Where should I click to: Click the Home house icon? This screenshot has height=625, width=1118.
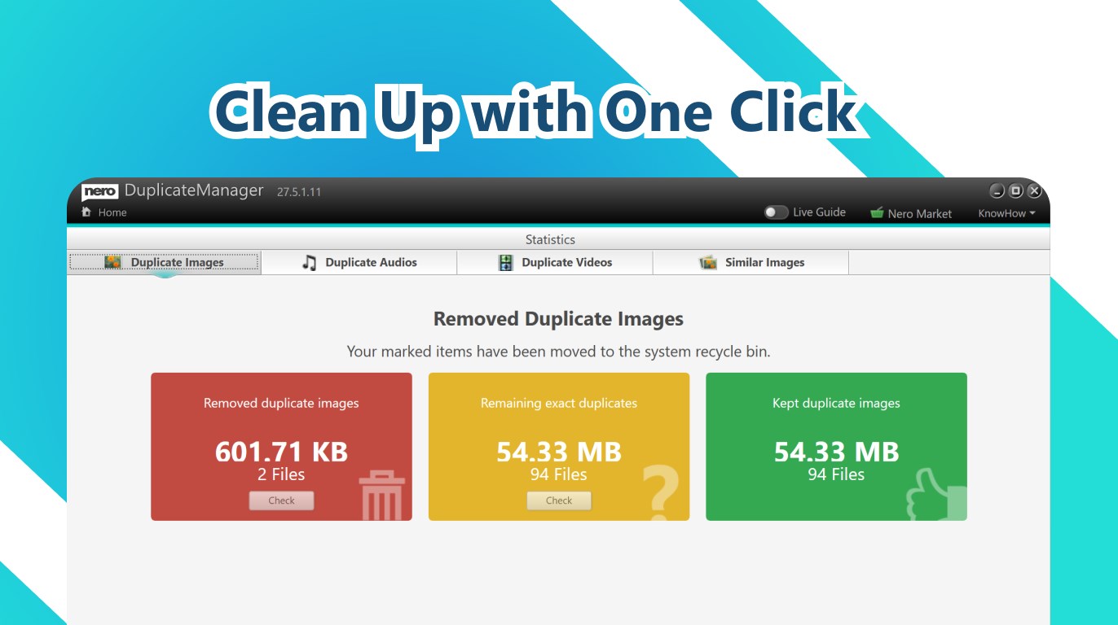86,212
